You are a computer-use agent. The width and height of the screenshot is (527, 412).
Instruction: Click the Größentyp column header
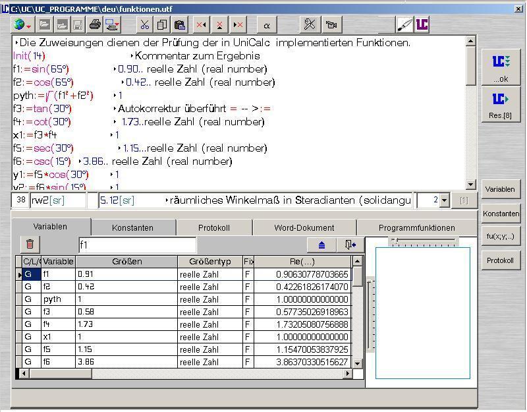209,261
